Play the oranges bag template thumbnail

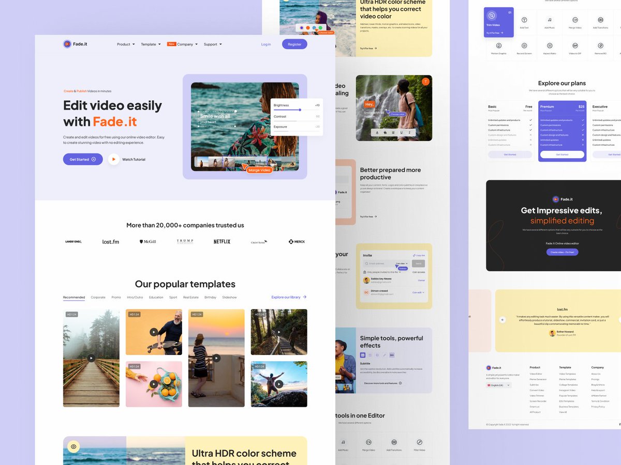coord(154,384)
